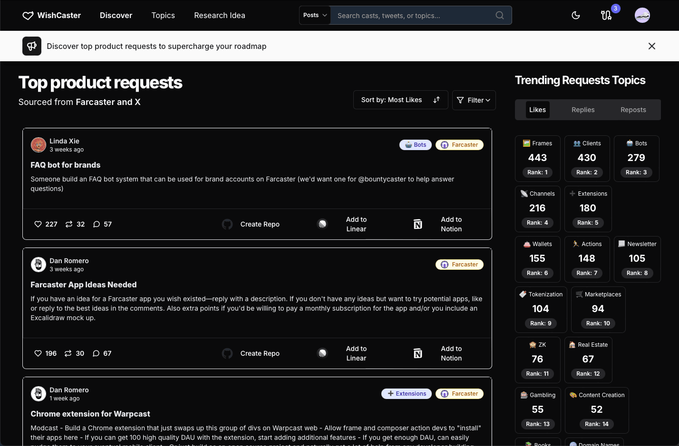
Task: Open the Real Estate topic card
Action: tap(588, 360)
